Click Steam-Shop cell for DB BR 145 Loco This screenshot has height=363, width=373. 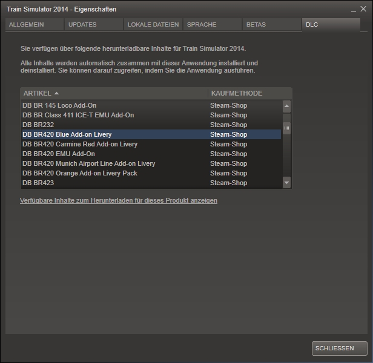click(x=229, y=105)
